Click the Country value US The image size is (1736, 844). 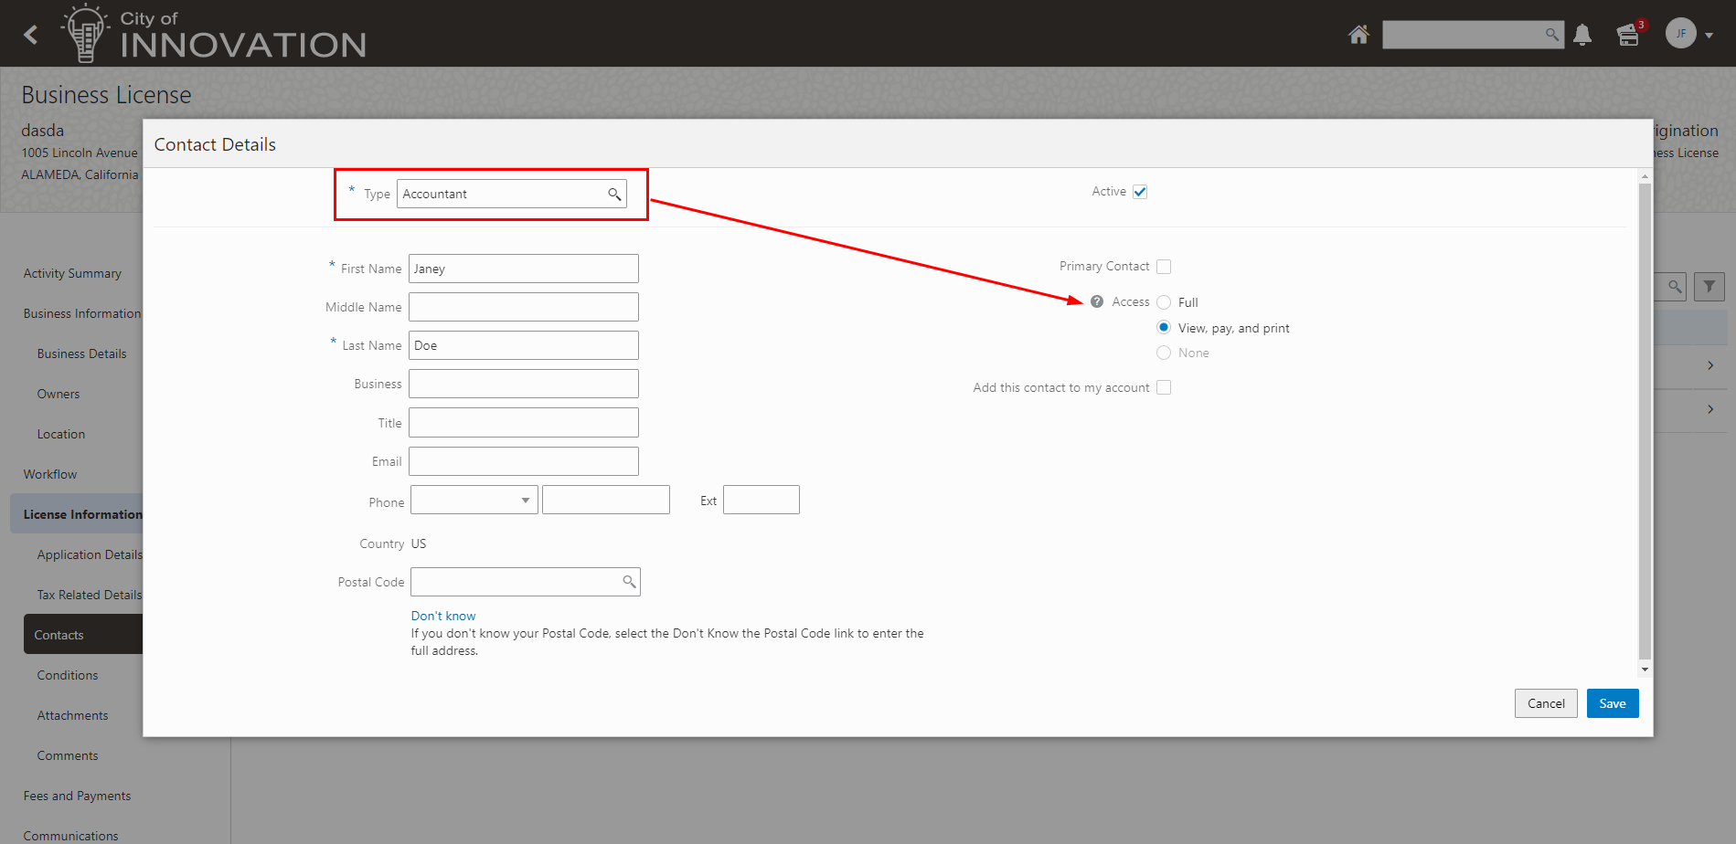(419, 543)
